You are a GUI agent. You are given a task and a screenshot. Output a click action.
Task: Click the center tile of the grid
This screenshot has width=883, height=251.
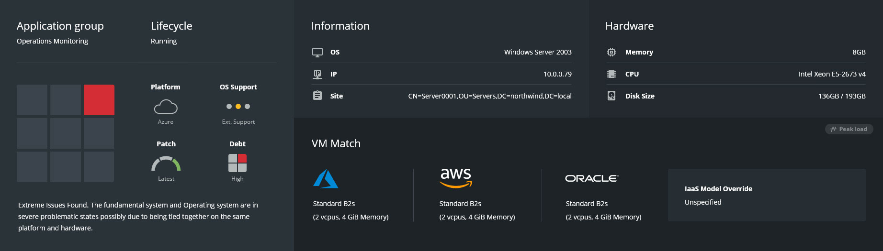point(66,133)
